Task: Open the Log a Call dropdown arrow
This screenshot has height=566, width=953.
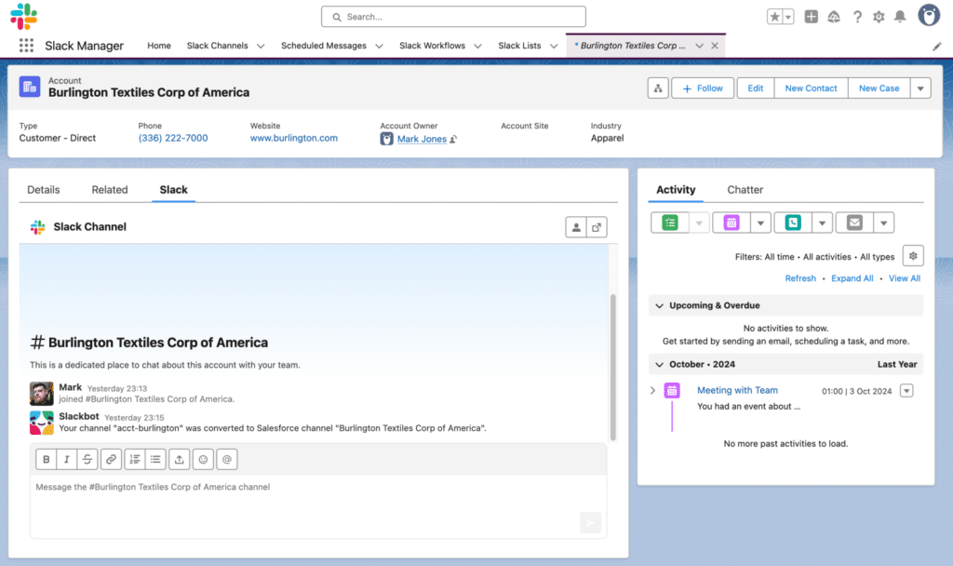Action: pos(822,223)
